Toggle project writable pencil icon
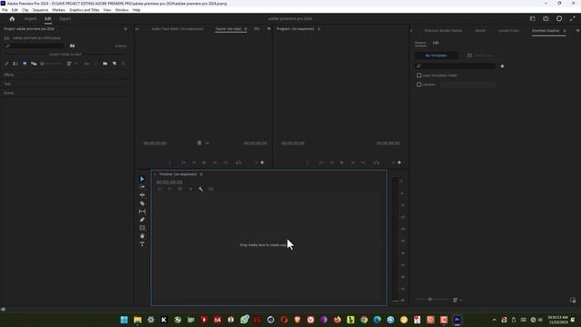Viewport: 581px width, 327px height. pos(6,64)
